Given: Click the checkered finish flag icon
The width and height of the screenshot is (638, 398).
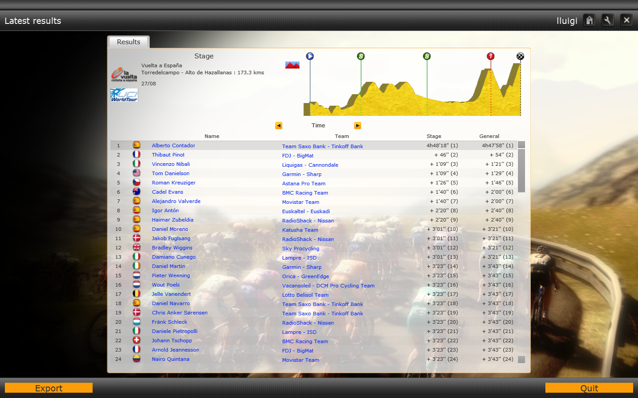Looking at the screenshot, I should [520, 56].
